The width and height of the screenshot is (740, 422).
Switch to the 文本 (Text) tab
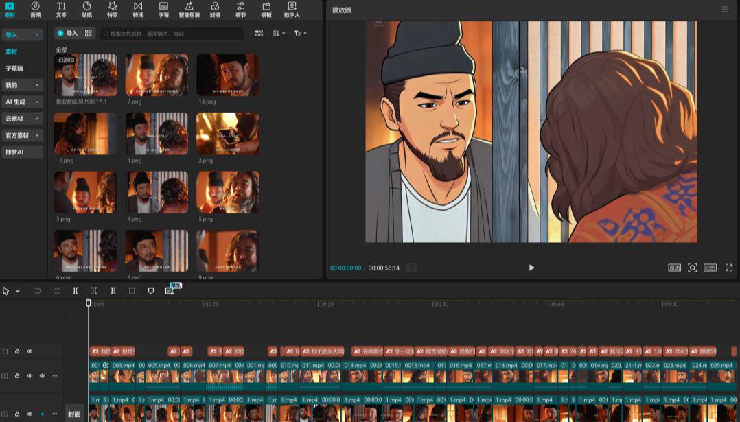[x=60, y=10]
